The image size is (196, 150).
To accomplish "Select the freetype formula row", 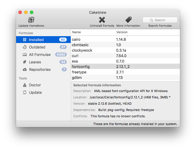I will (125, 72).
